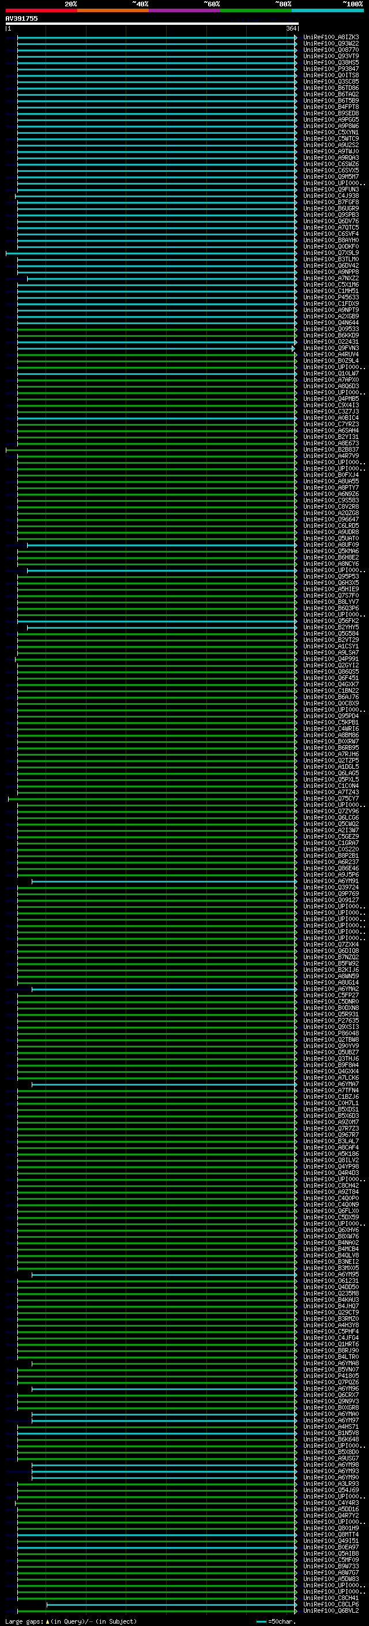Viewport: 369px width, 1626px height.
Task: Select hit UniRef100_C1FDX9
Action: pyautogui.click(x=331, y=303)
